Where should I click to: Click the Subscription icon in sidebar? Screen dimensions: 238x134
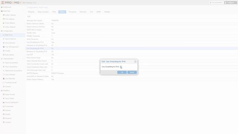click(x=4, y=55)
